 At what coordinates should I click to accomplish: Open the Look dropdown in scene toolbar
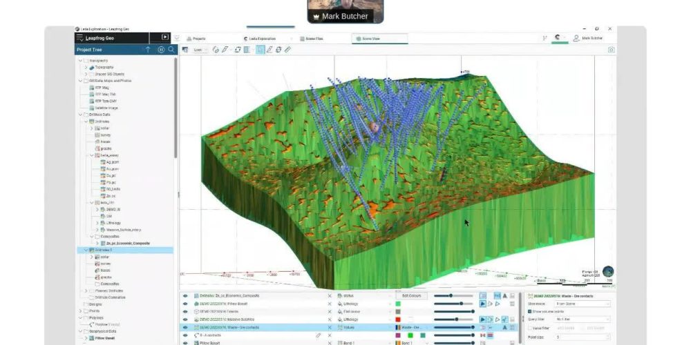[200, 50]
